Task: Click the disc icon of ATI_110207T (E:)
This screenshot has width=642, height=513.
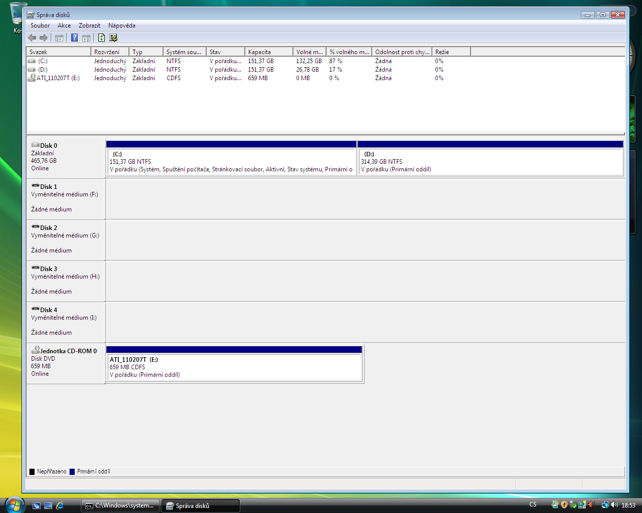Action: coord(32,78)
